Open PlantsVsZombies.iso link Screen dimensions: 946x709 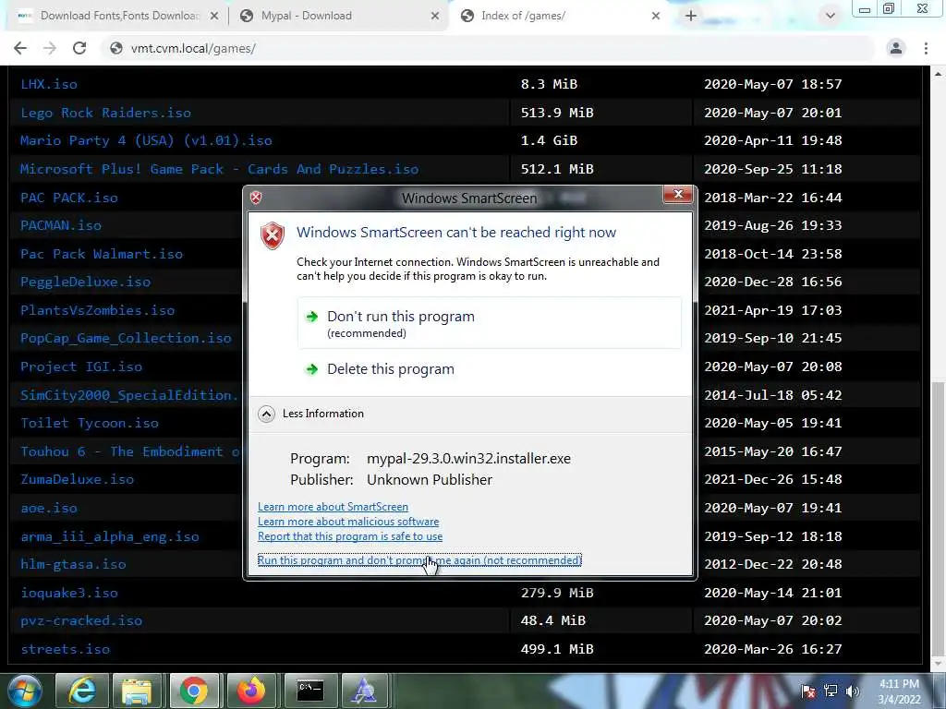[x=97, y=310]
